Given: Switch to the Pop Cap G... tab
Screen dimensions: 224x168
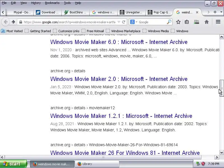Looking at the screenshot, I should [159, 12].
